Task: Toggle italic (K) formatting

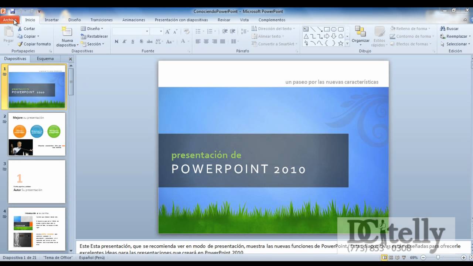Action: (125, 42)
